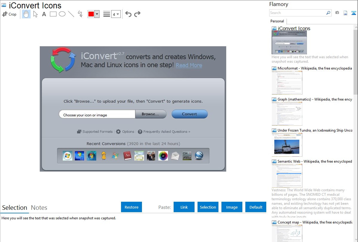358x242 pixels.
Task: Open the Notes tab
Action: pos(39,208)
